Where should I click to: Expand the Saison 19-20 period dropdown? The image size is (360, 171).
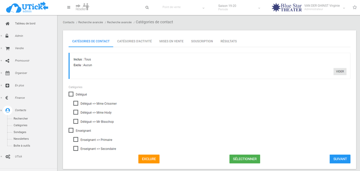[239, 8]
